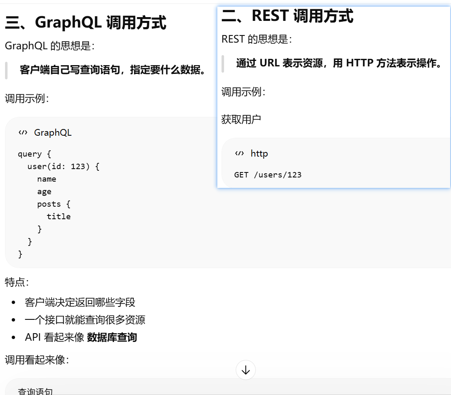Viewport: 451px width, 395px height.
Task: Click the heading "二、REST 调用方式"
Action: tap(287, 15)
